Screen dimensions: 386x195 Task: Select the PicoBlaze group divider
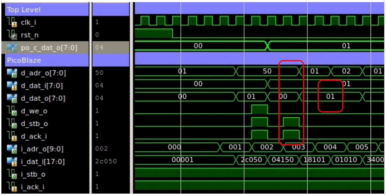(47, 60)
